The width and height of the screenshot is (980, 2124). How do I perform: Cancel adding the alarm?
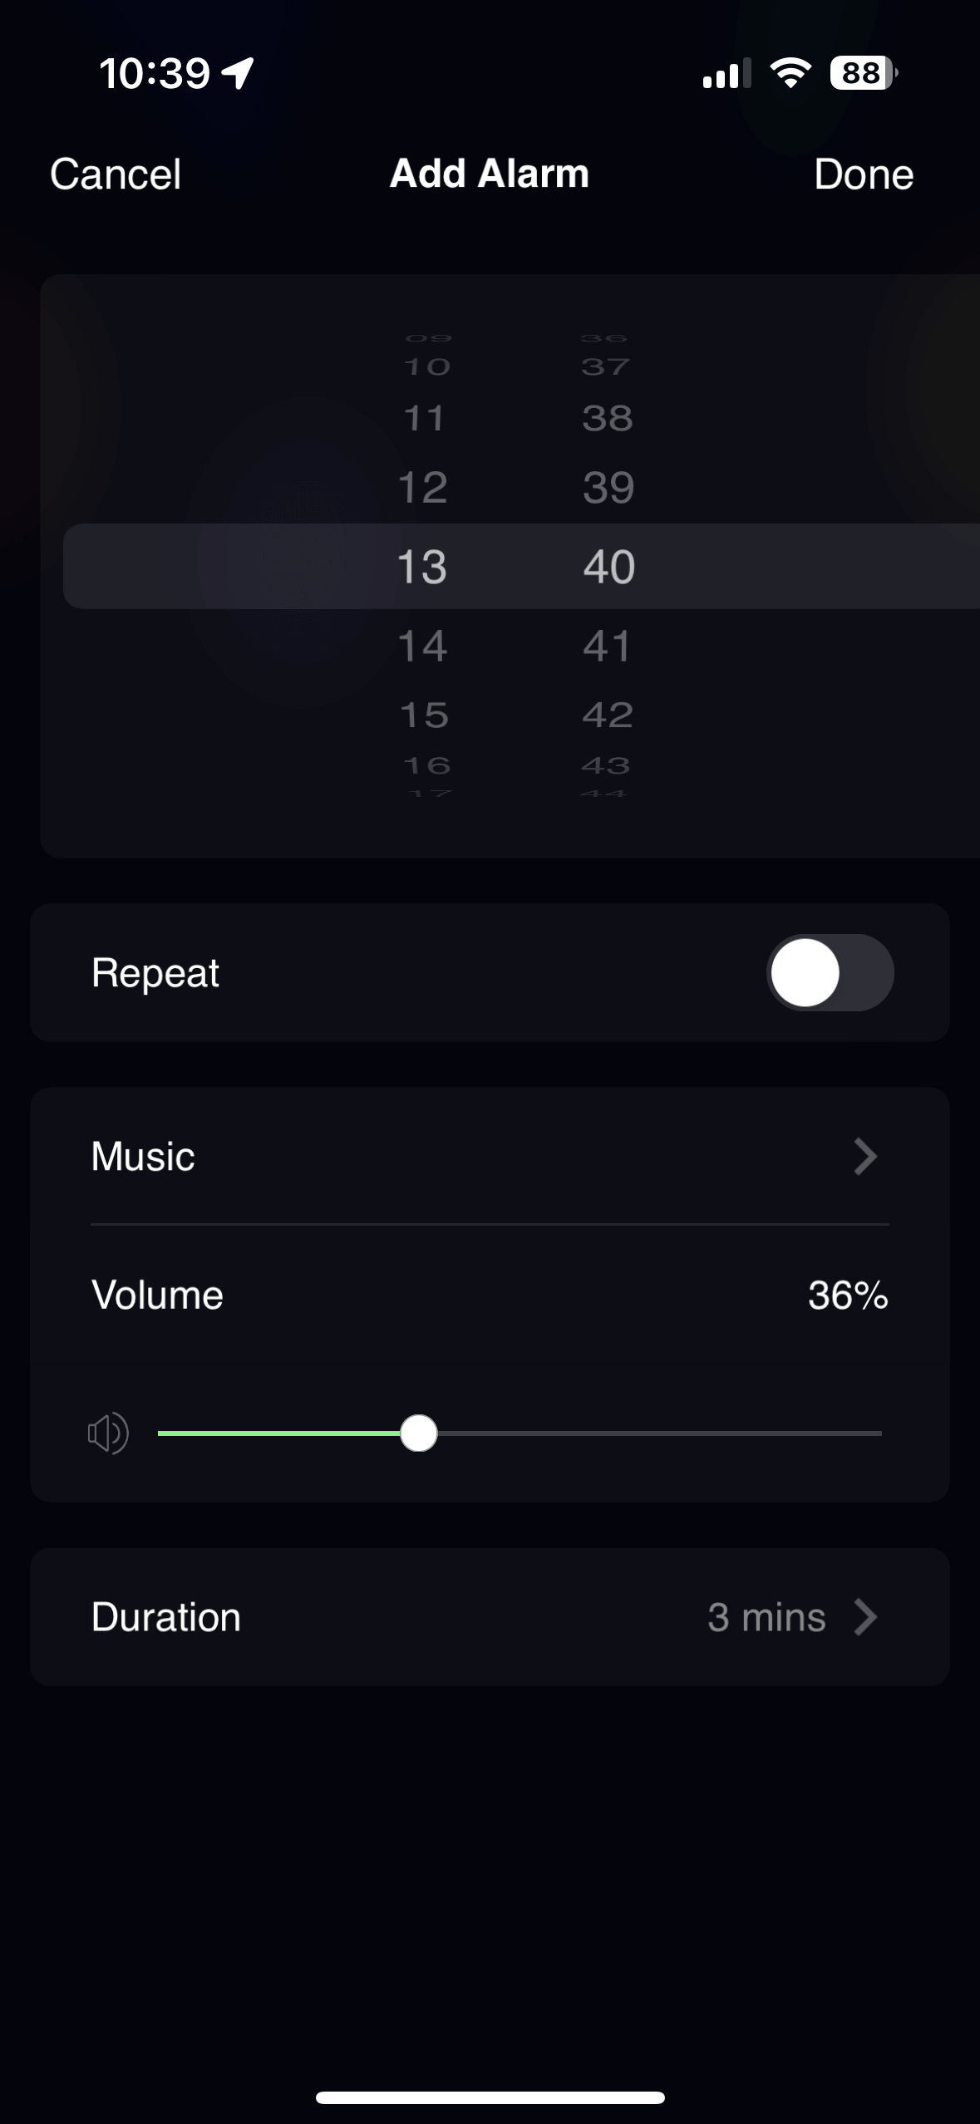116,175
